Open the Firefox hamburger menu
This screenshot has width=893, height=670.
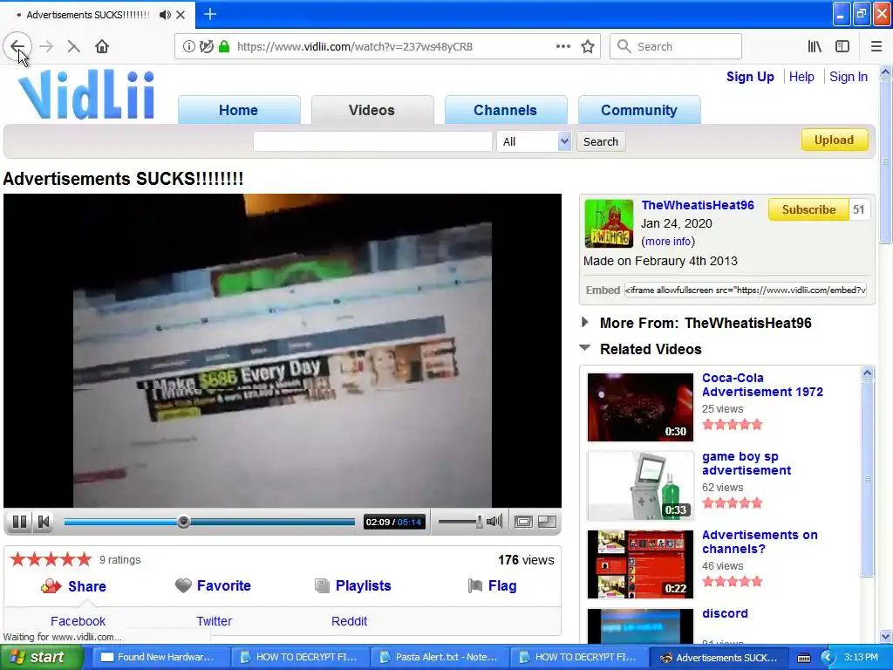(x=876, y=46)
